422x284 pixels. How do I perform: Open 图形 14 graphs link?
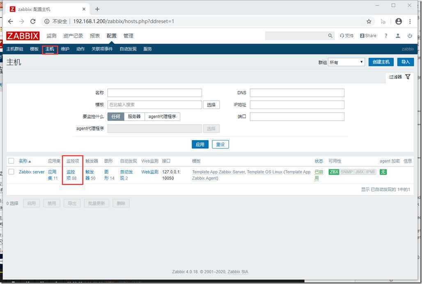point(109,175)
